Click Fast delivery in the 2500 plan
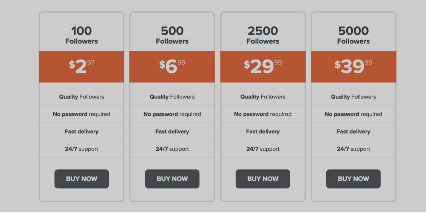 (263, 131)
